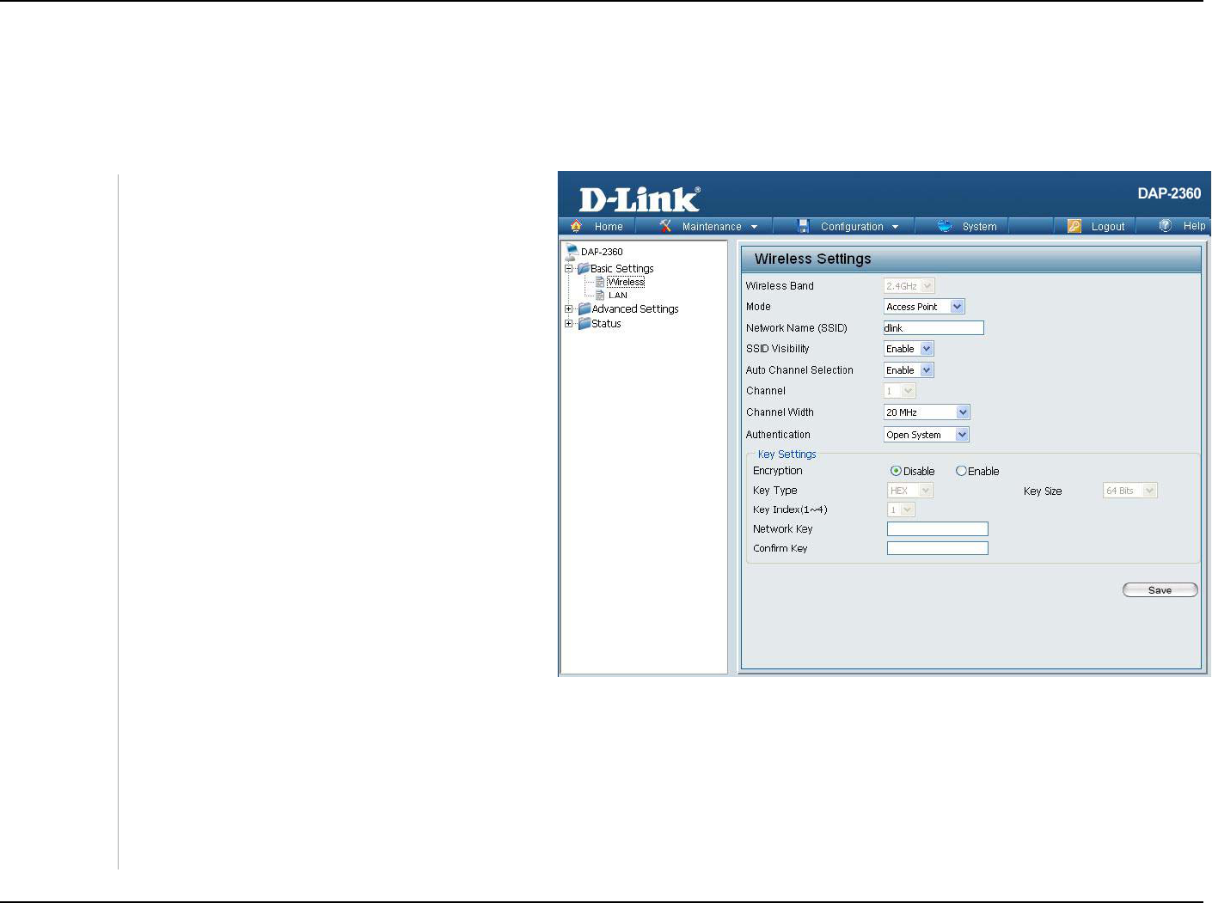
Task: Open the Configuration menu
Action: tap(849, 227)
